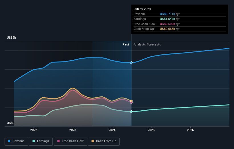This screenshot has height=149, width=234.
Task: Click the Free Cash Flow label in tooltip
Action: pos(145,24)
